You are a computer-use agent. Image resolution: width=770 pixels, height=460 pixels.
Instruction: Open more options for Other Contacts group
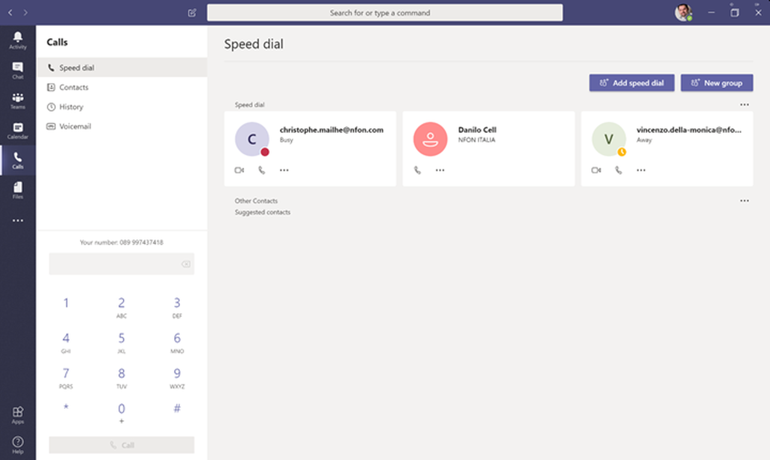(744, 201)
